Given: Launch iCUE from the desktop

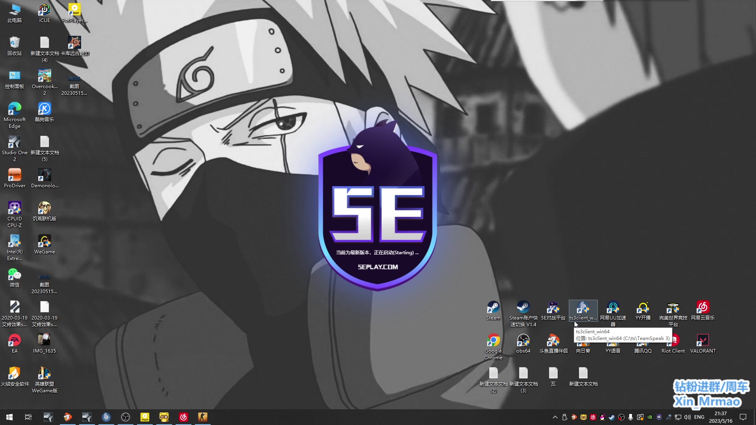Looking at the screenshot, I should tap(44, 13).
